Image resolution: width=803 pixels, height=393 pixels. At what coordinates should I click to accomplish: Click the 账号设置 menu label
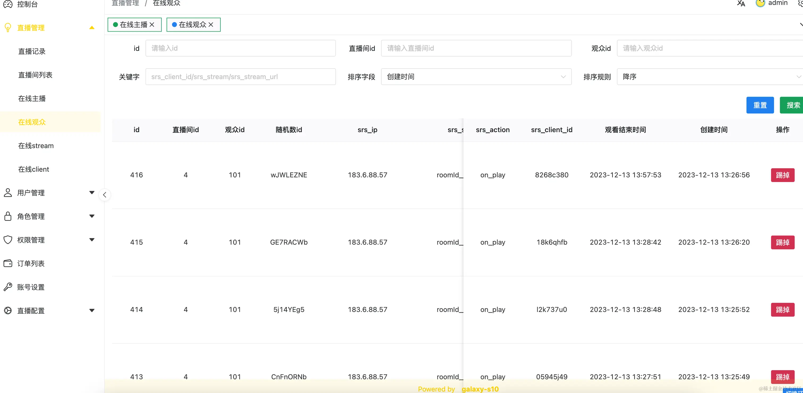[x=31, y=287]
